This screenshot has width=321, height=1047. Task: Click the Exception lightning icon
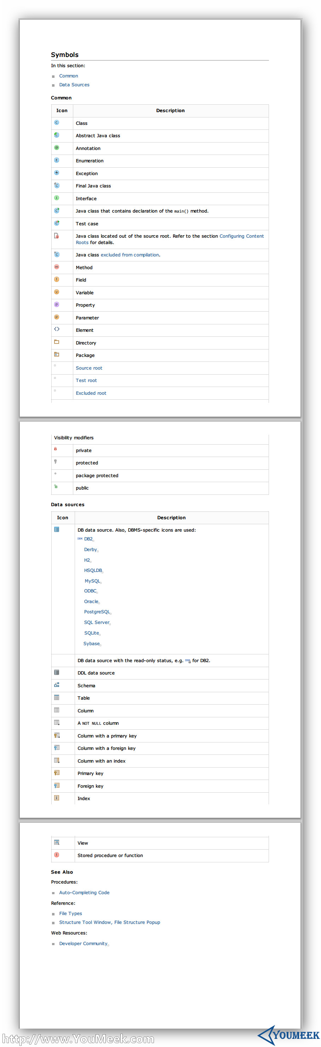(x=57, y=173)
